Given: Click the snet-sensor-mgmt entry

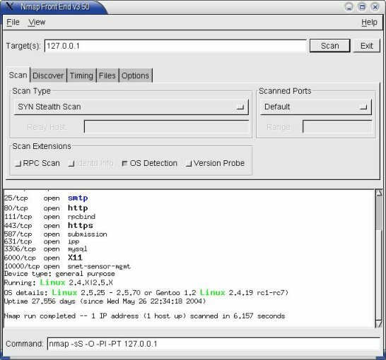Looking at the screenshot, I should click(x=99, y=266).
